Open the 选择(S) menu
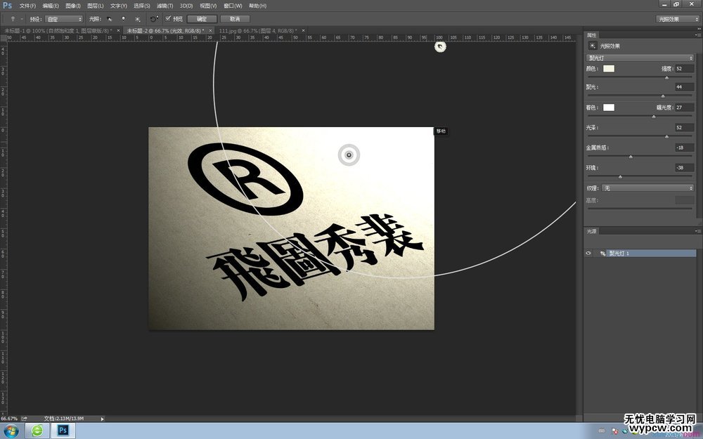The image size is (703, 439). pyautogui.click(x=142, y=6)
